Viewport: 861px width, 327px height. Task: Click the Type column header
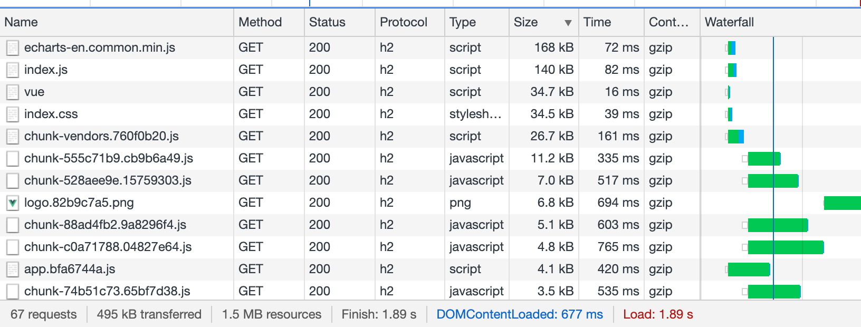pyautogui.click(x=463, y=22)
